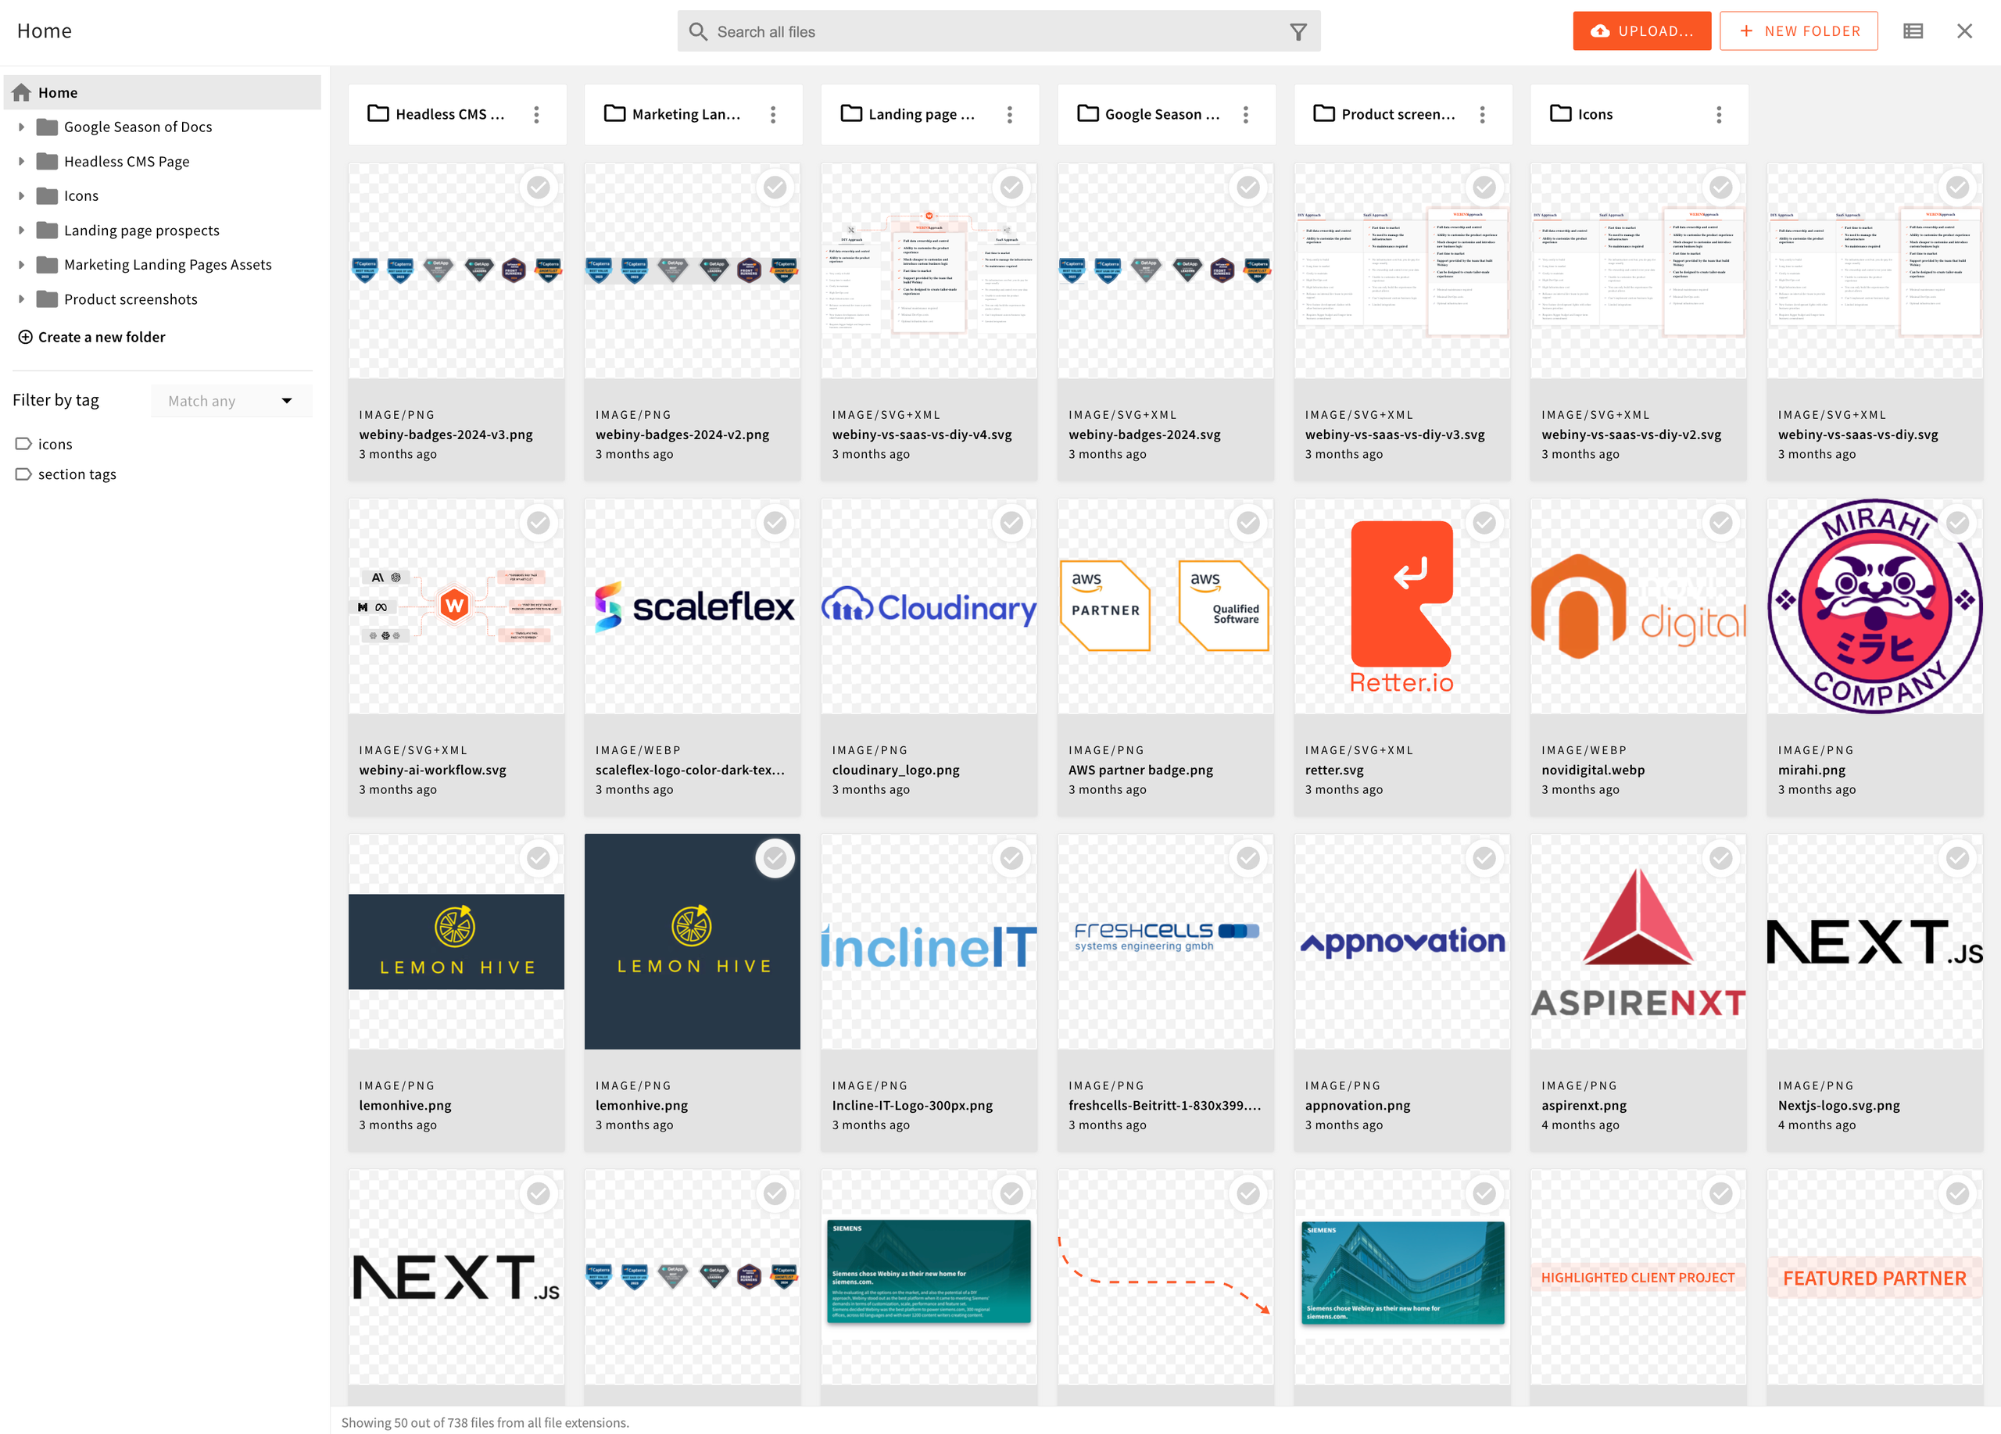Click the filter funnel icon in search bar
Viewport: 2001px width, 1434px height.
pyautogui.click(x=1298, y=32)
